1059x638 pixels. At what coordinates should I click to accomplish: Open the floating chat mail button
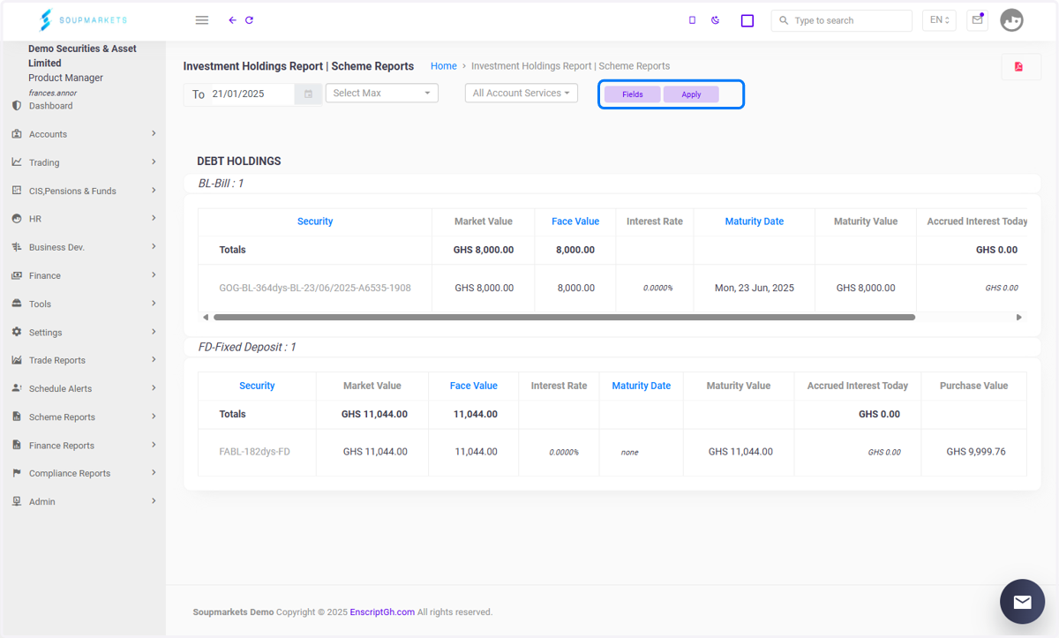pos(1022,602)
